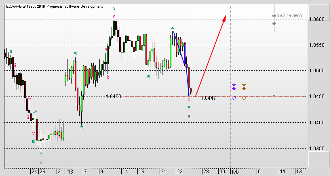331x176 pixels.
Task: Click date label 6 on the time axis
Action: point(259,172)
